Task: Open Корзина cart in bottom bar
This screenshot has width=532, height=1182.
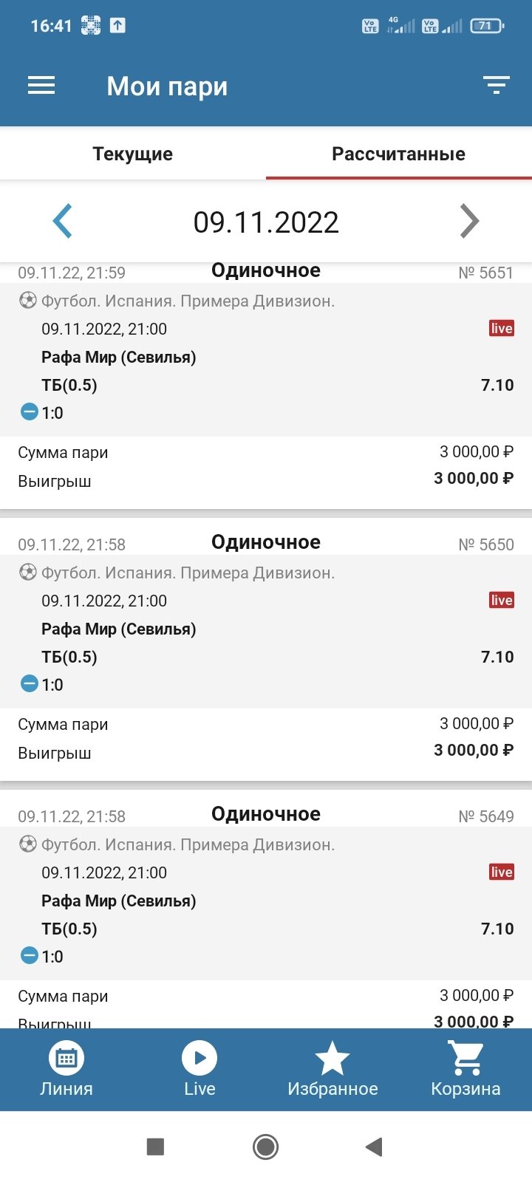Action: tap(465, 1069)
